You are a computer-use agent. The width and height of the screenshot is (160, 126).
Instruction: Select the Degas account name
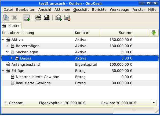[26, 58]
